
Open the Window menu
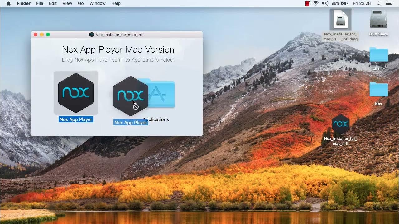point(98,3)
